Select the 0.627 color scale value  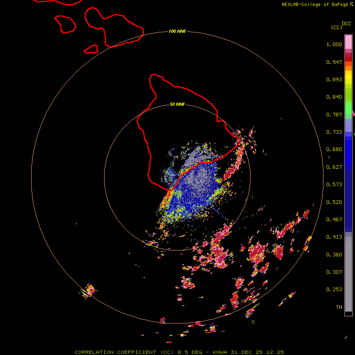click(x=334, y=167)
